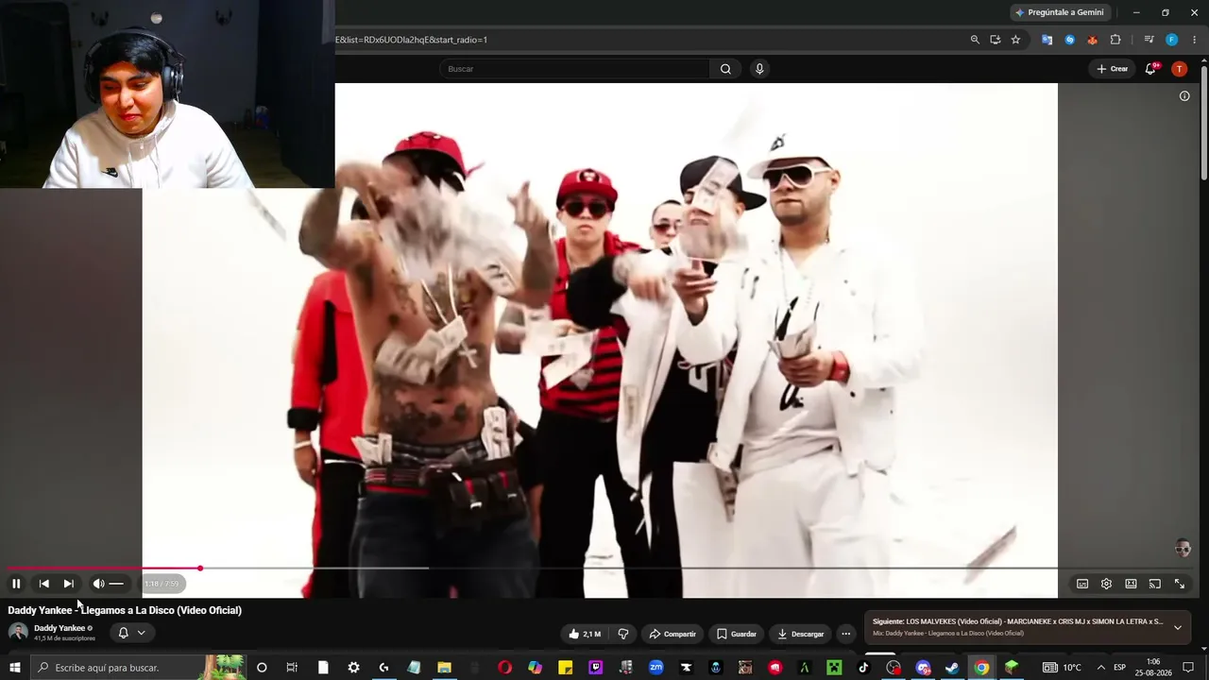Skip to the next video in the mix
This screenshot has height=680, width=1209.
(68, 584)
